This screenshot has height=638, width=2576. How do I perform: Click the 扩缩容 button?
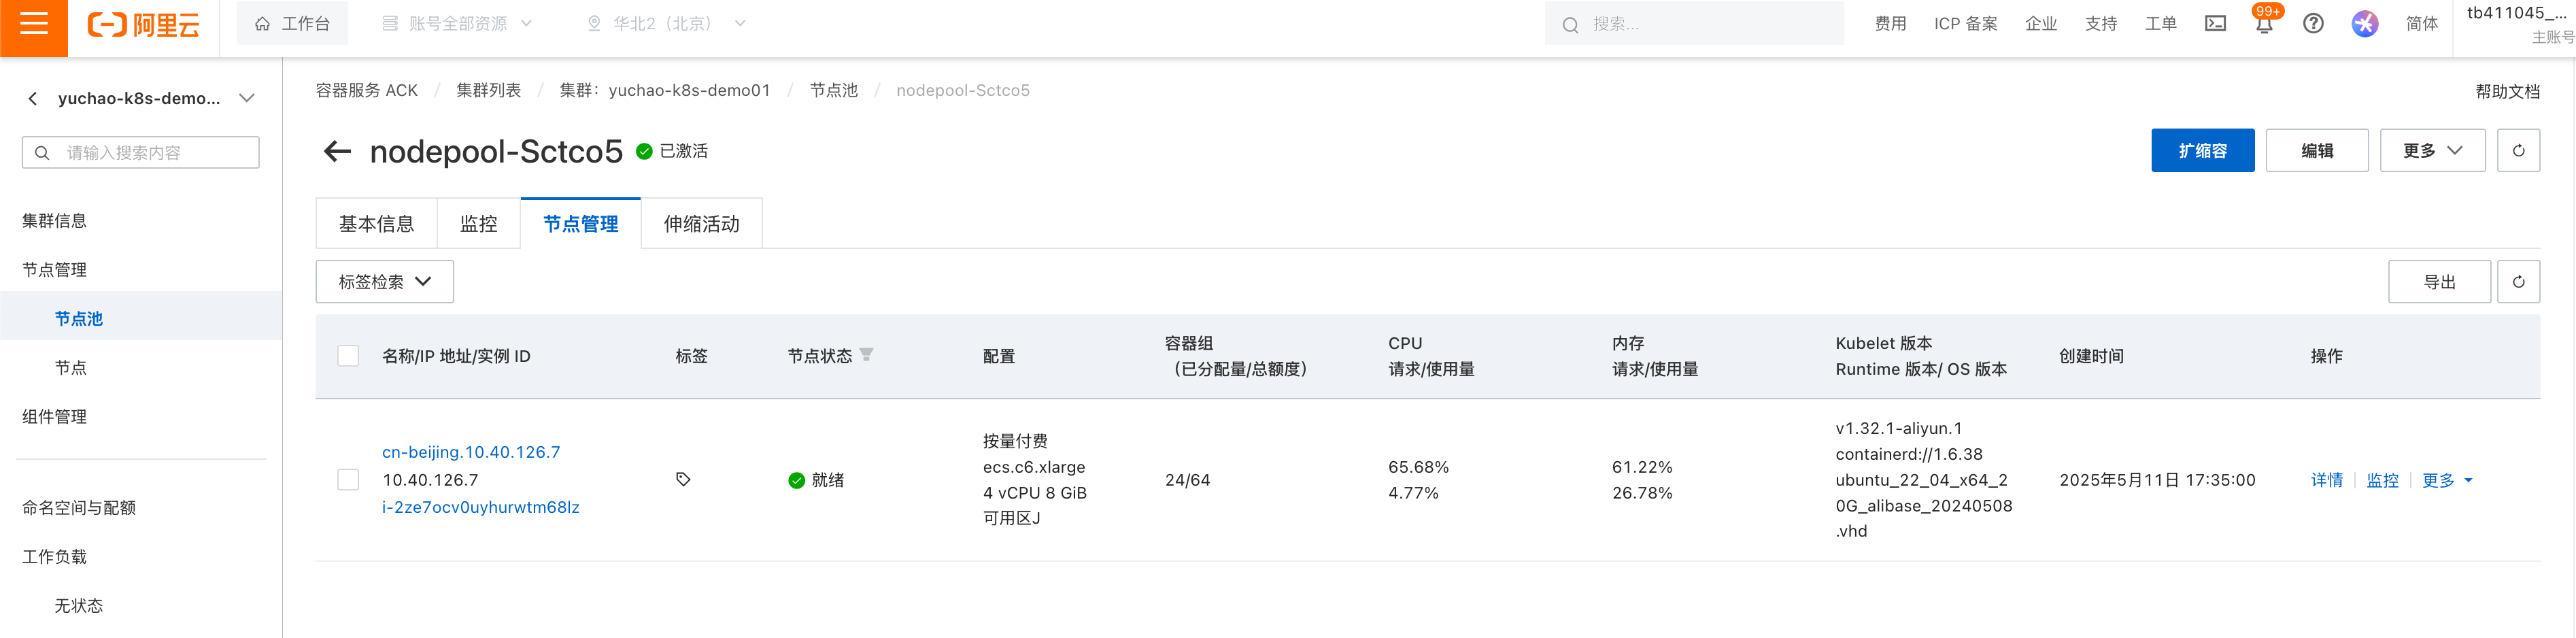2202,151
